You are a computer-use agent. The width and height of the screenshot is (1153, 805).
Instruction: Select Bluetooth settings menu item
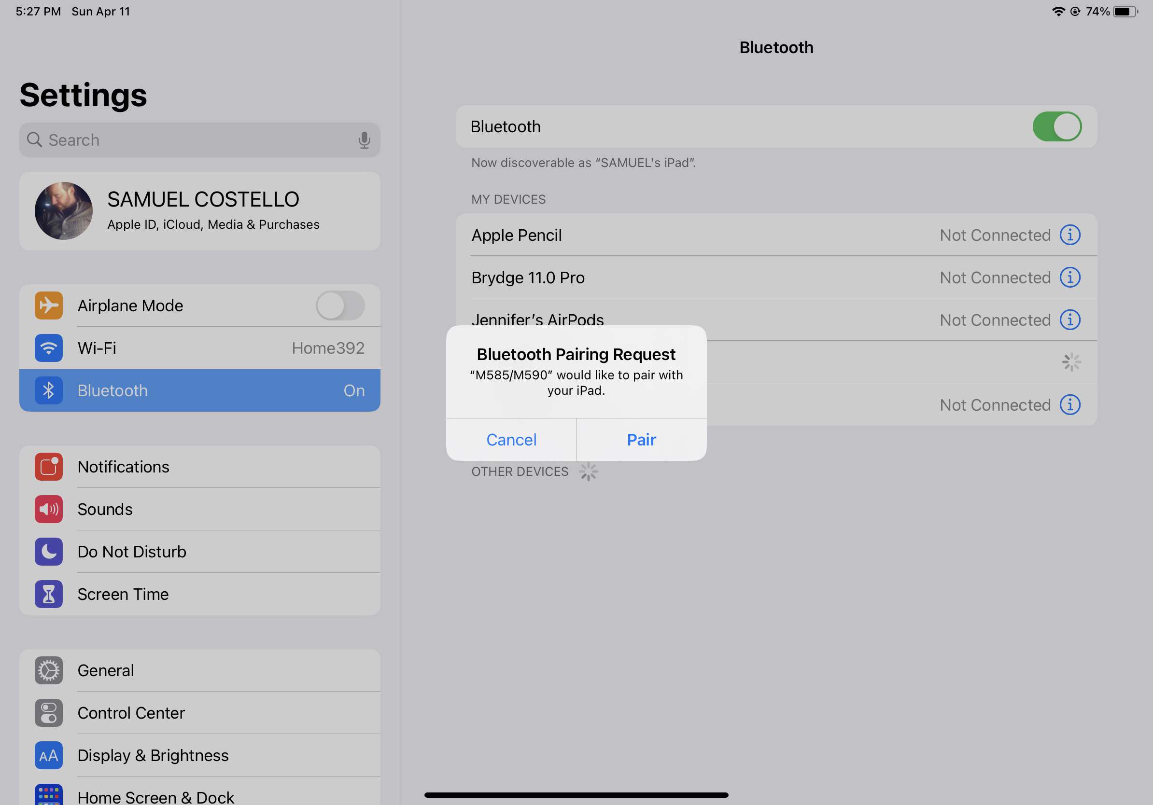click(x=200, y=390)
